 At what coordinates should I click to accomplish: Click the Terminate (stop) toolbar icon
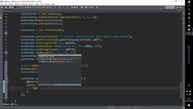pos(30,7)
